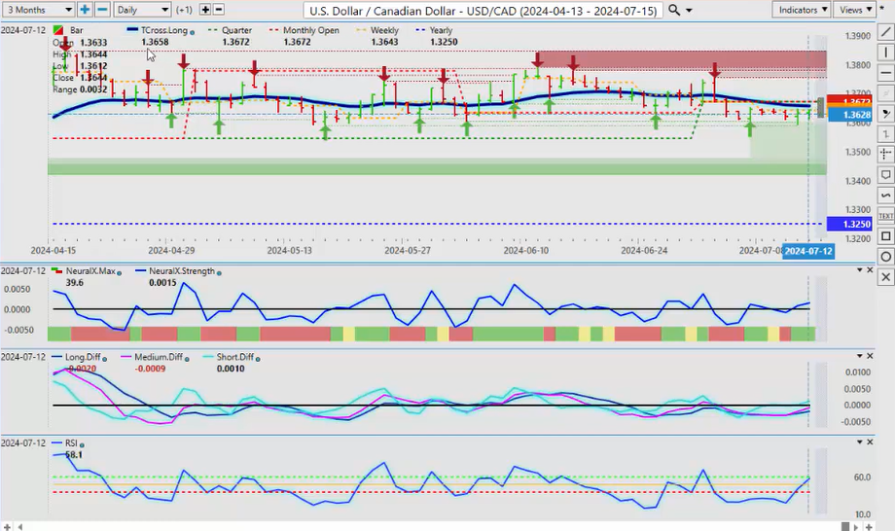Click the USD/CAD symbol title field
Image resolution: width=895 pixels, height=531 pixels.
(484, 11)
